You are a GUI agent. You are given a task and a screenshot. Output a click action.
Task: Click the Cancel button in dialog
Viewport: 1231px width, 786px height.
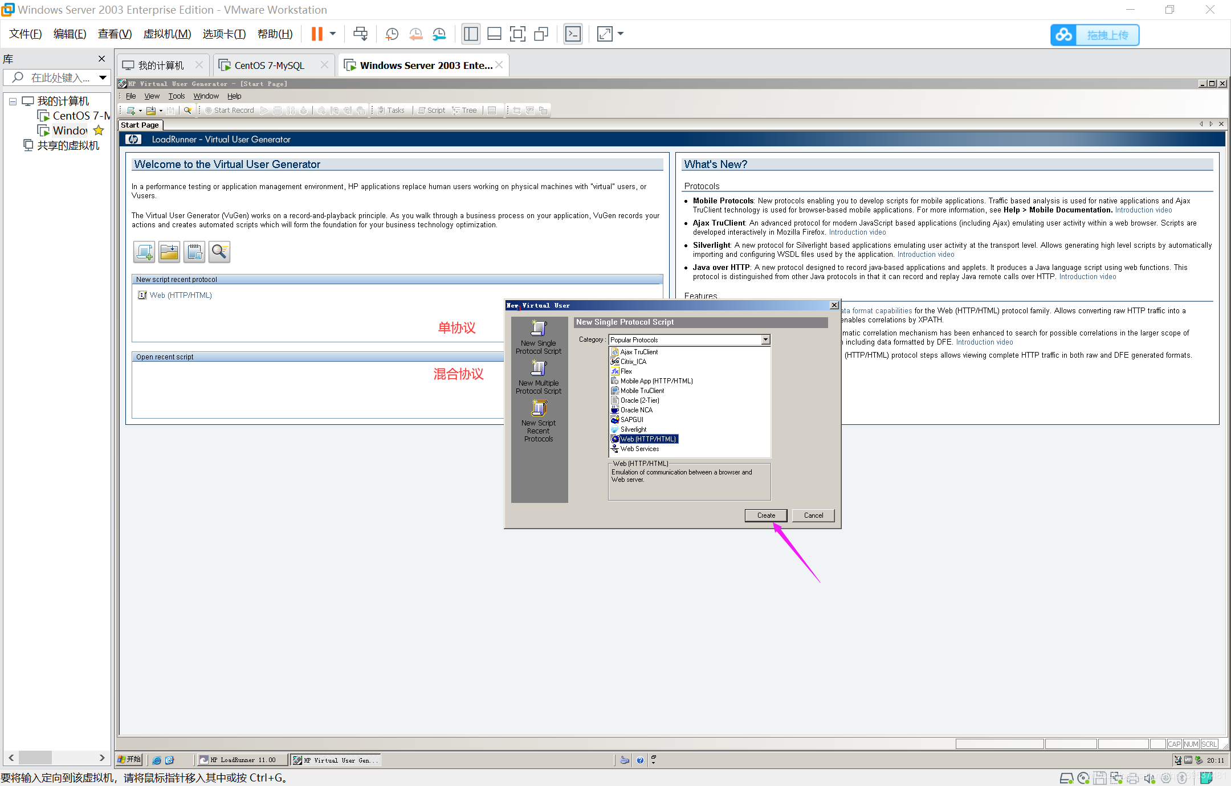(x=813, y=515)
